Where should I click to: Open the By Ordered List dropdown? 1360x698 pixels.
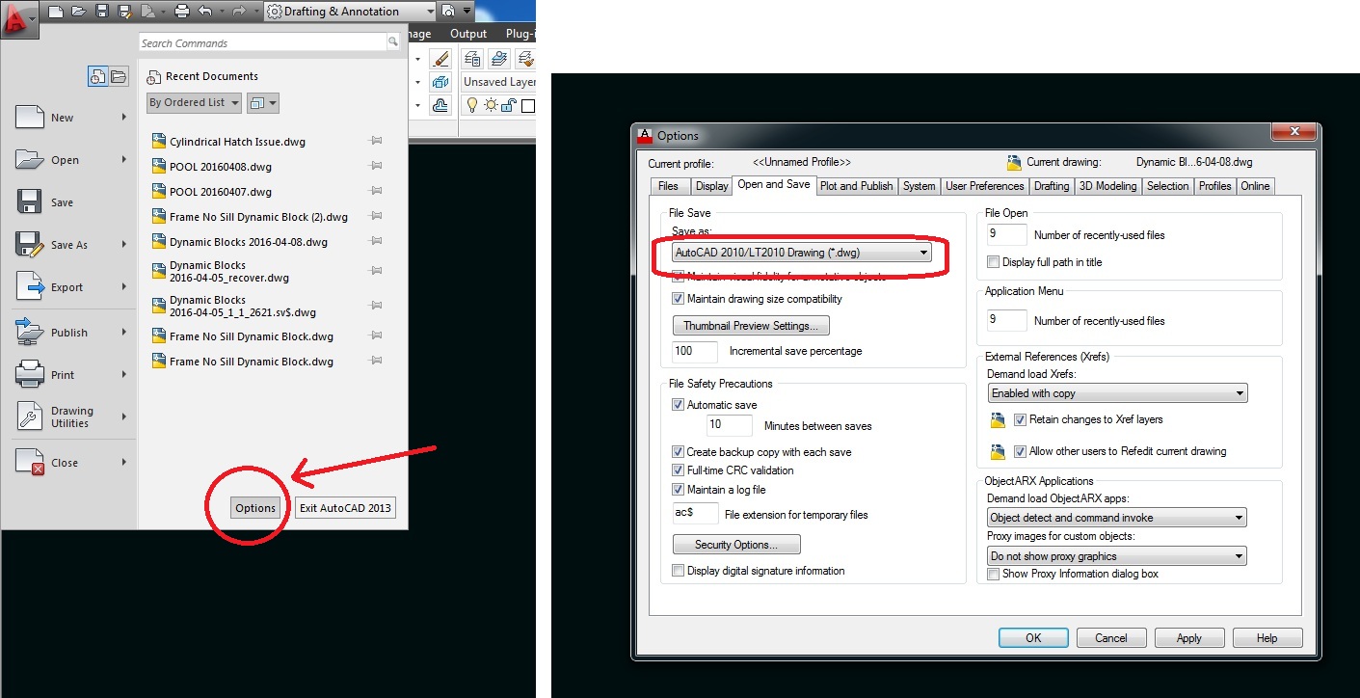tap(193, 102)
